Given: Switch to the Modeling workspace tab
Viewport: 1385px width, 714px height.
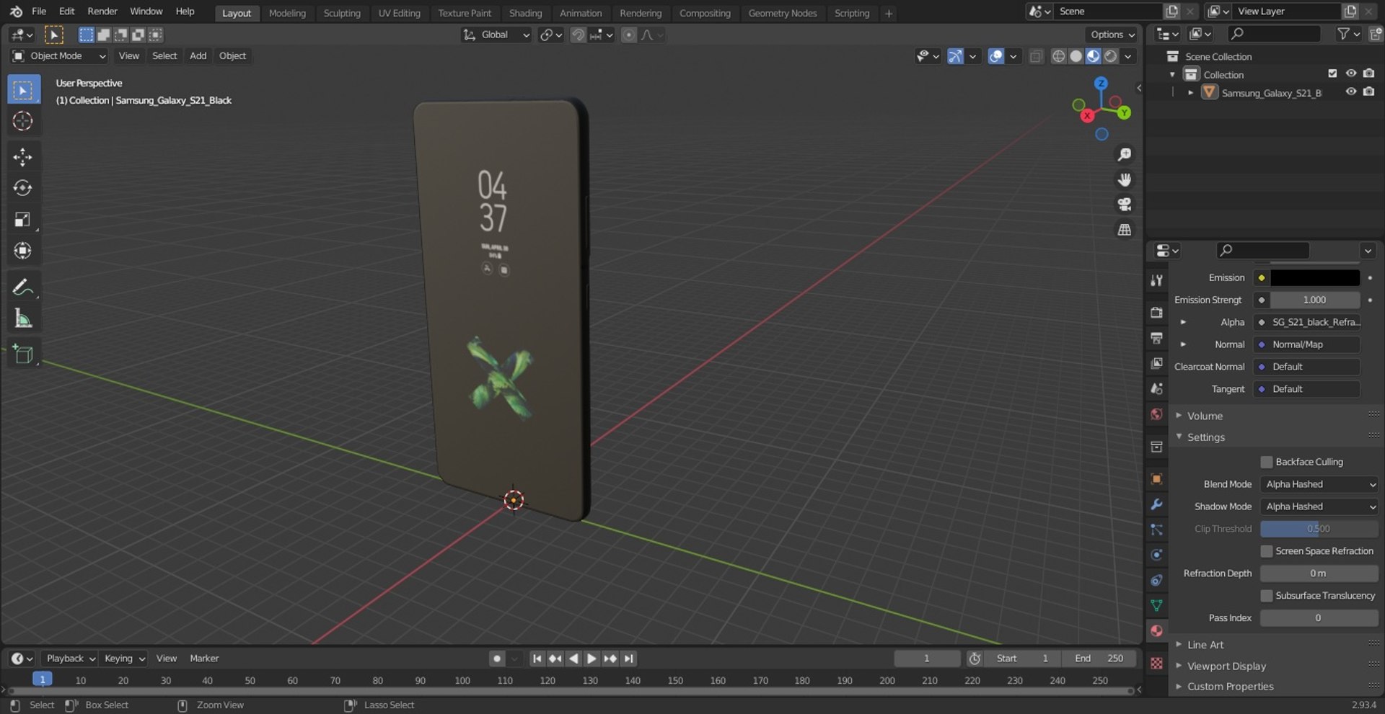Looking at the screenshot, I should click(x=287, y=13).
